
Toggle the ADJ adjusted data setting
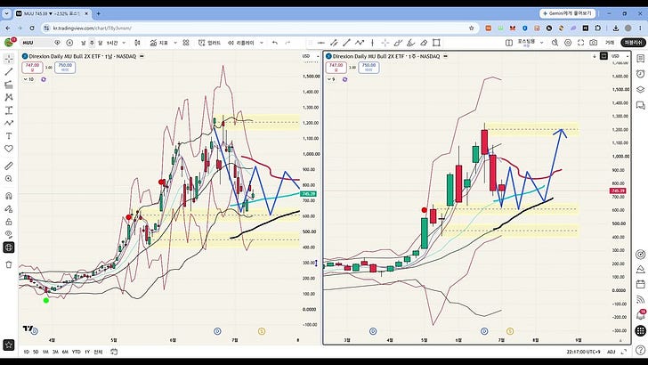point(611,352)
